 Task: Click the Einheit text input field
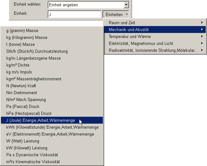tap(74, 14)
